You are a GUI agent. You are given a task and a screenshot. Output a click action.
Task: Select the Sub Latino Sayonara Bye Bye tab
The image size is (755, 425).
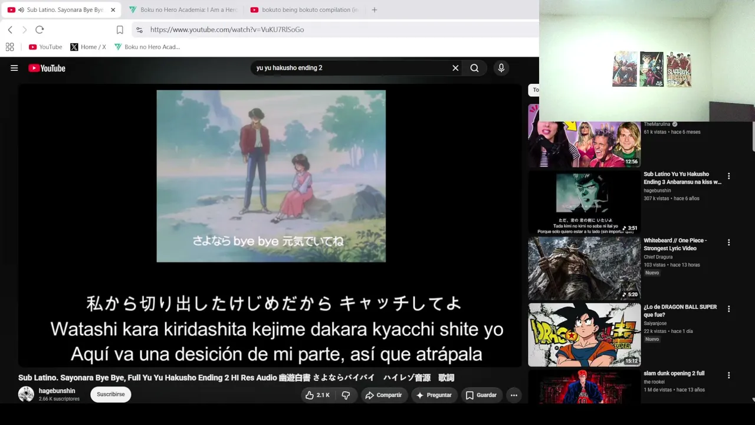pyautogui.click(x=61, y=10)
